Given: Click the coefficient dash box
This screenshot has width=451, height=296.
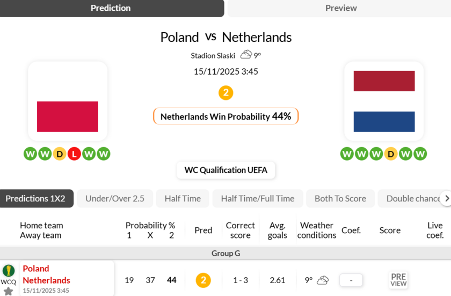Looking at the screenshot, I should coord(351,280).
